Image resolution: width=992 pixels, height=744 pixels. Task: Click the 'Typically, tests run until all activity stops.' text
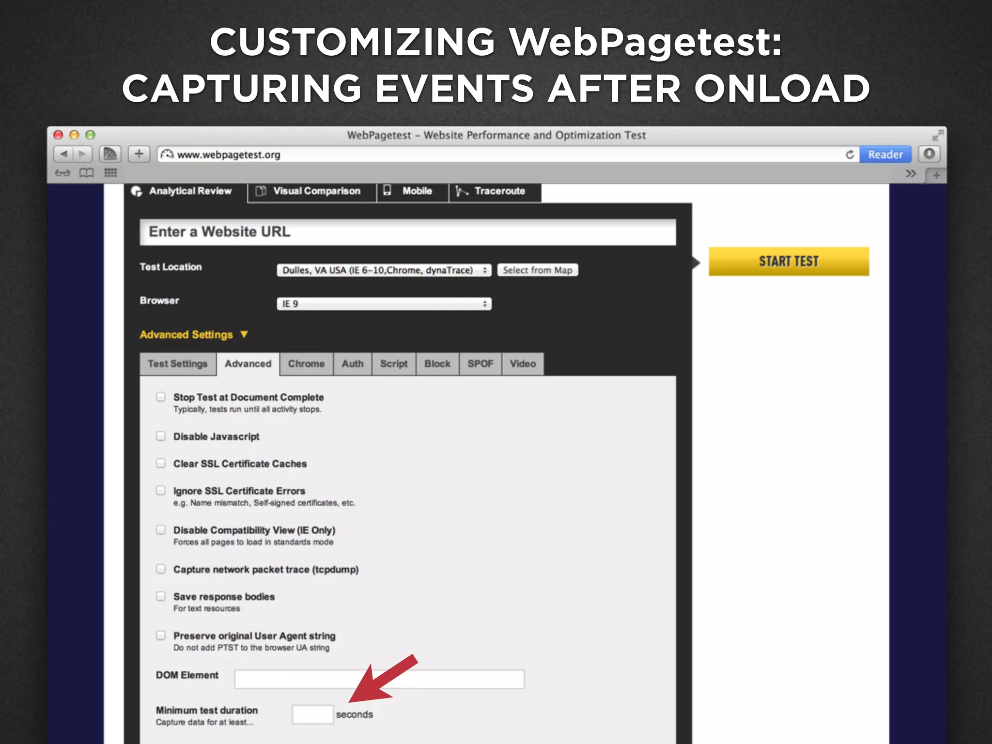click(247, 409)
